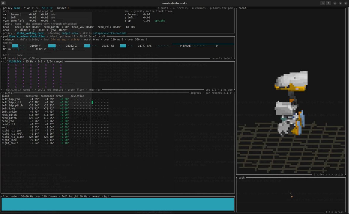Screen dimensions: 349x214
Task: Click the mouth joint row label
Action: coord(5,128)
